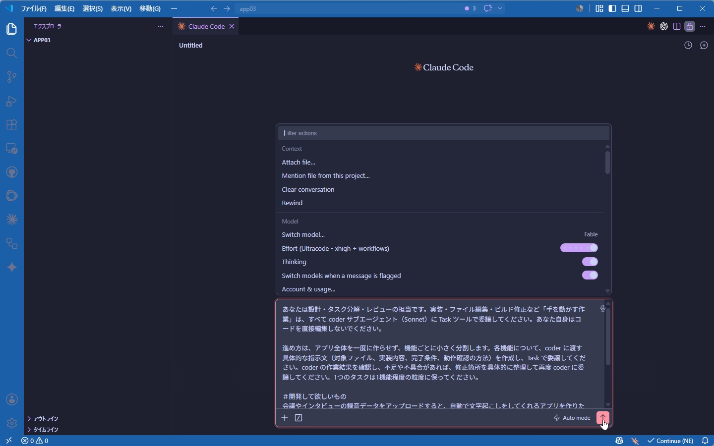Toggle secondary side bar visibility
Viewport: 714px width, 446px height.
638,8
